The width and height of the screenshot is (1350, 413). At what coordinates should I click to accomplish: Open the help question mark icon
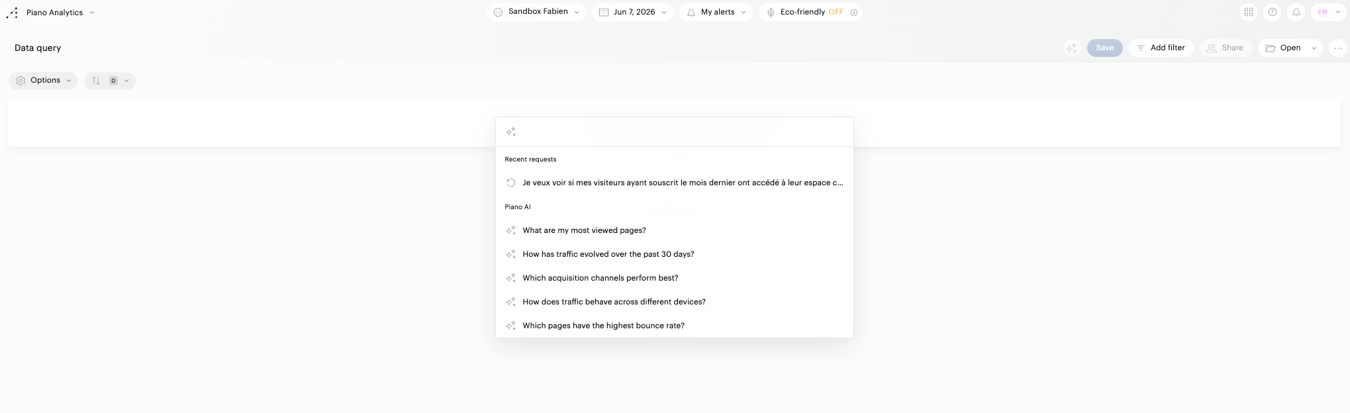(1273, 12)
